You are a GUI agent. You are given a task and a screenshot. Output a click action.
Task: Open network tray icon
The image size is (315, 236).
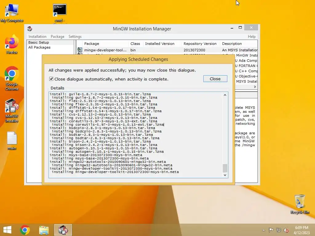(279, 230)
